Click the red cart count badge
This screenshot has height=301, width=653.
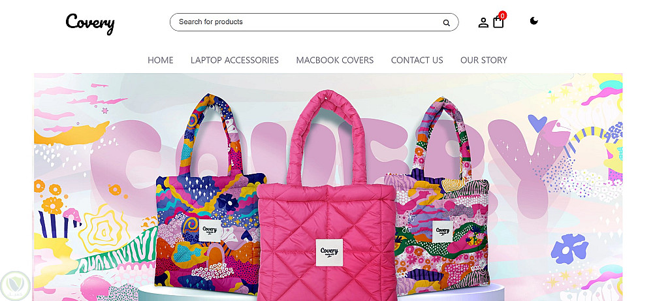[x=503, y=16]
